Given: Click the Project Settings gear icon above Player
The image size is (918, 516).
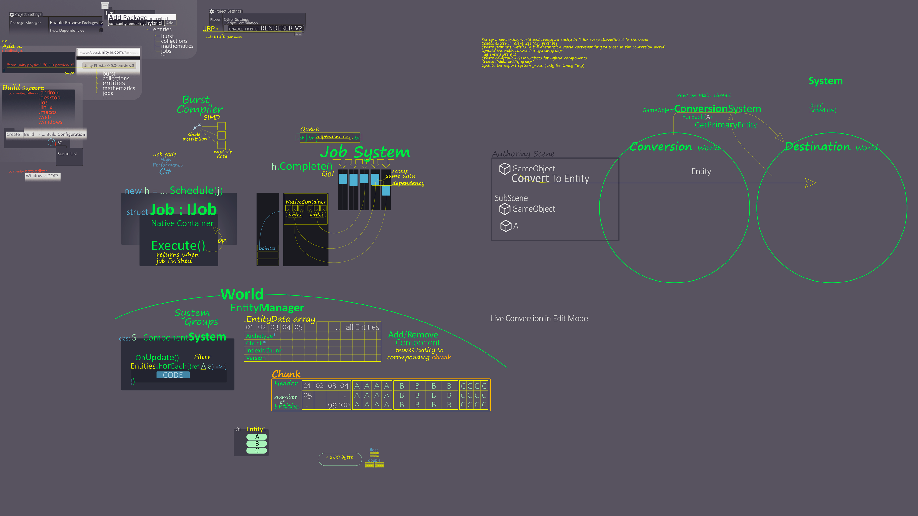Looking at the screenshot, I should (x=212, y=11).
